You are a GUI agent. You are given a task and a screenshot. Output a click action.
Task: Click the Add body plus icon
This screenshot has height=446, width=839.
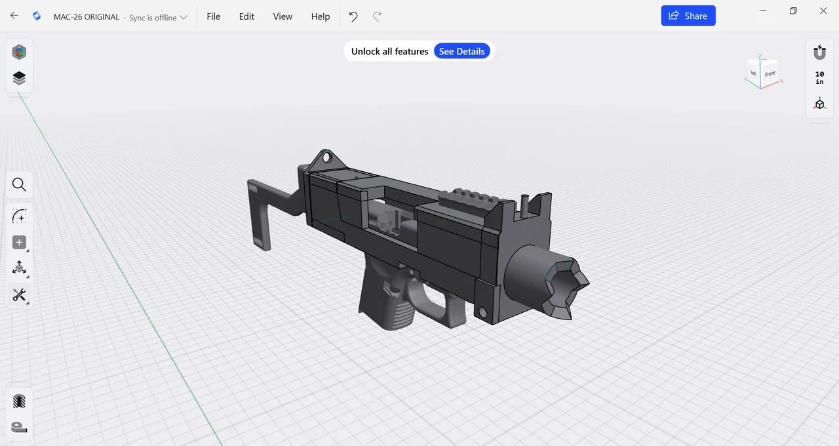click(x=19, y=242)
